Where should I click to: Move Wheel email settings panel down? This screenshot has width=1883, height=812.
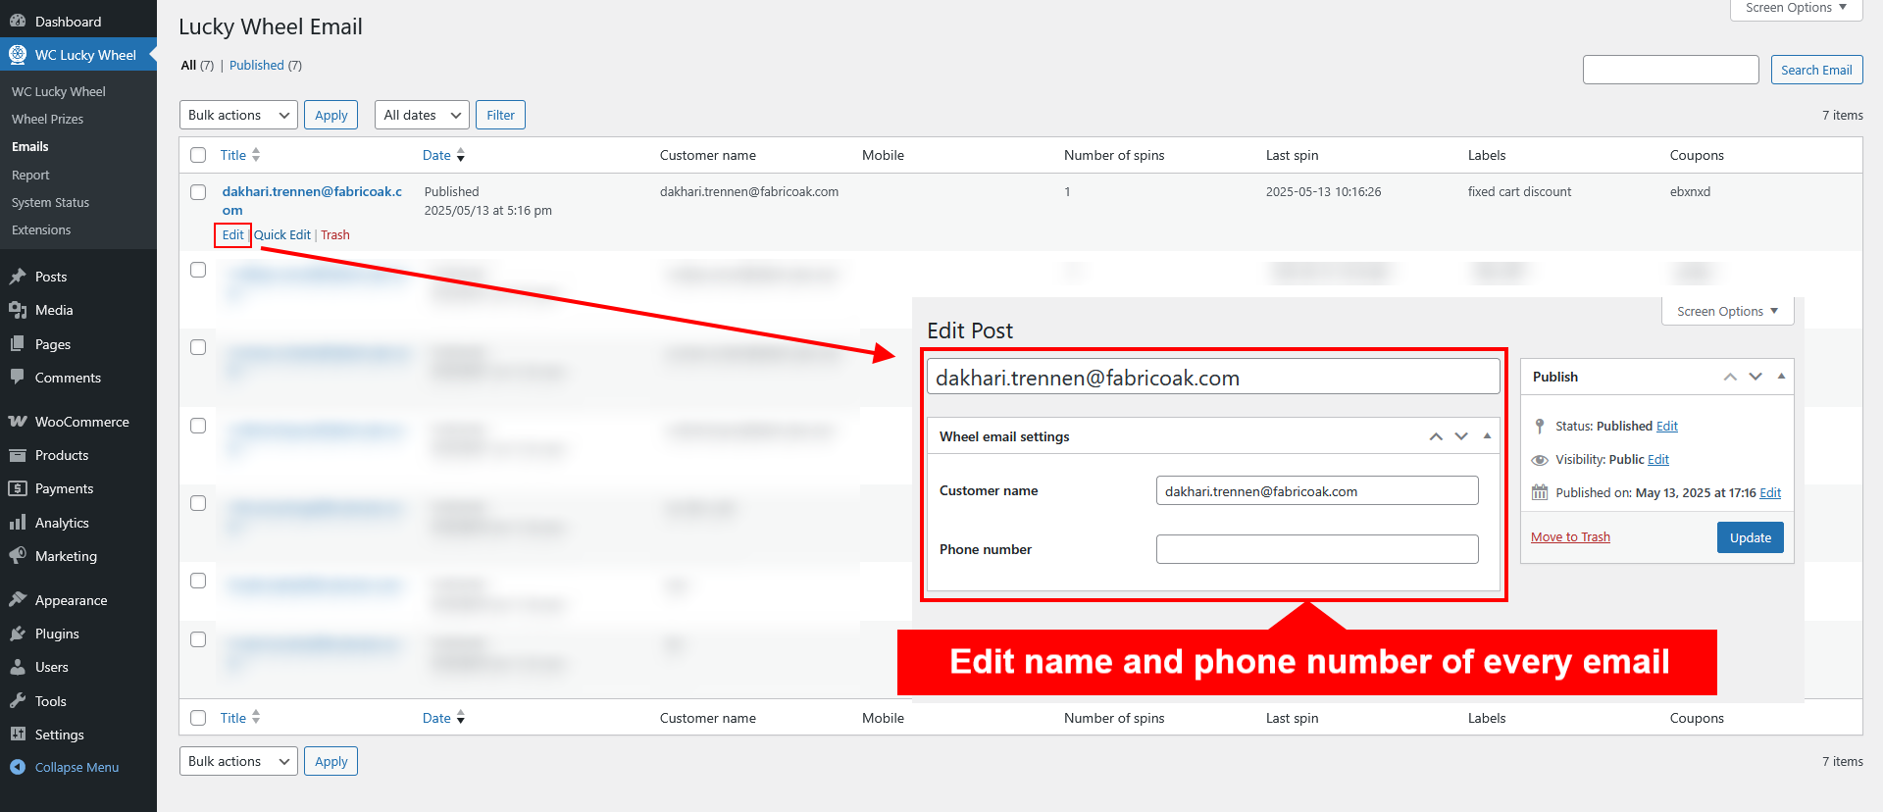click(1461, 436)
